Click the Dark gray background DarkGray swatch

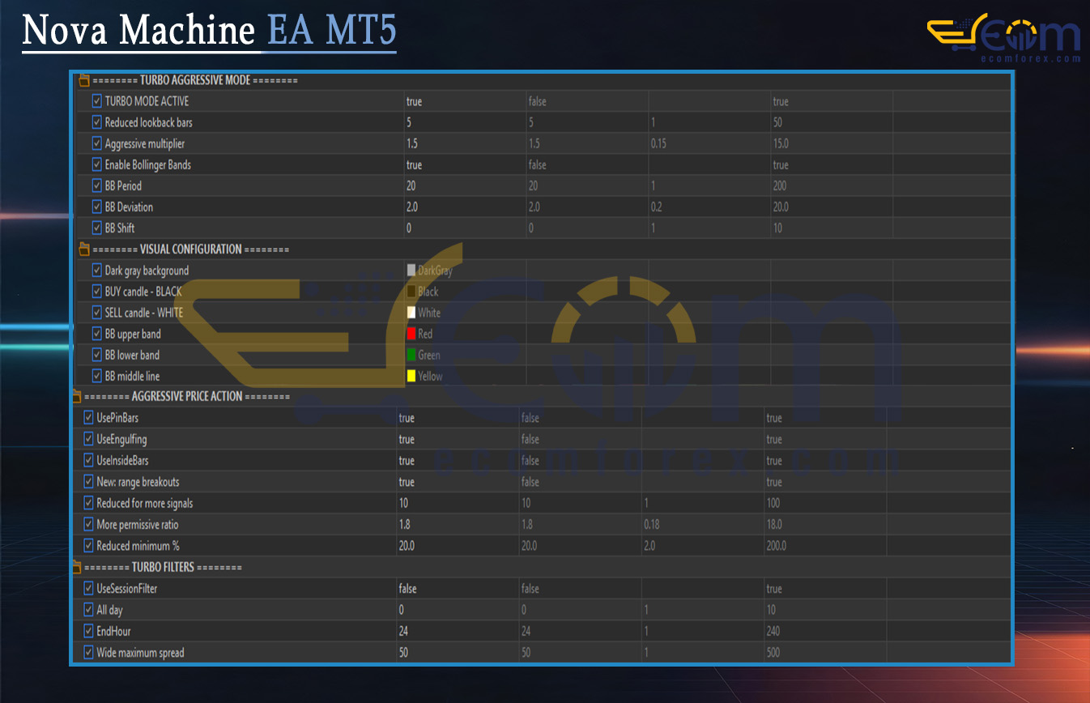pyautogui.click(x=411, y=271)
